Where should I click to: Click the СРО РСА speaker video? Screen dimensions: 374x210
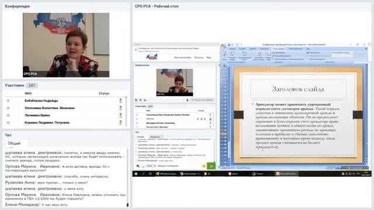coord(66,45)
